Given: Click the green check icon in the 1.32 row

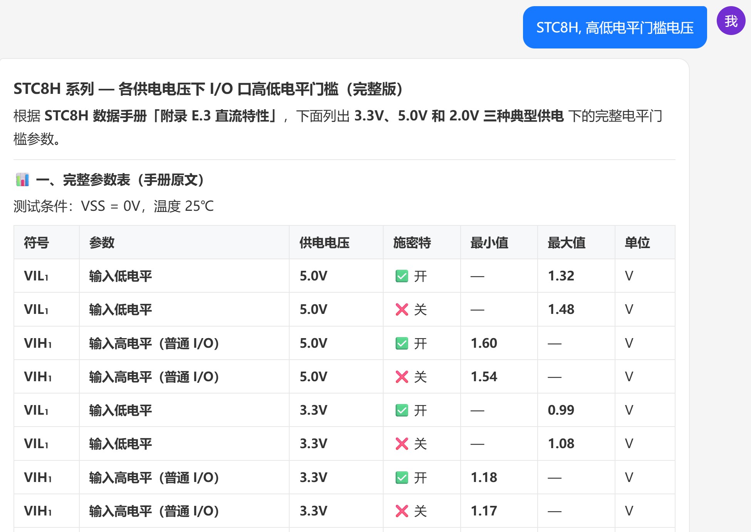Looking at the screenshot, I should pos(402,276).
